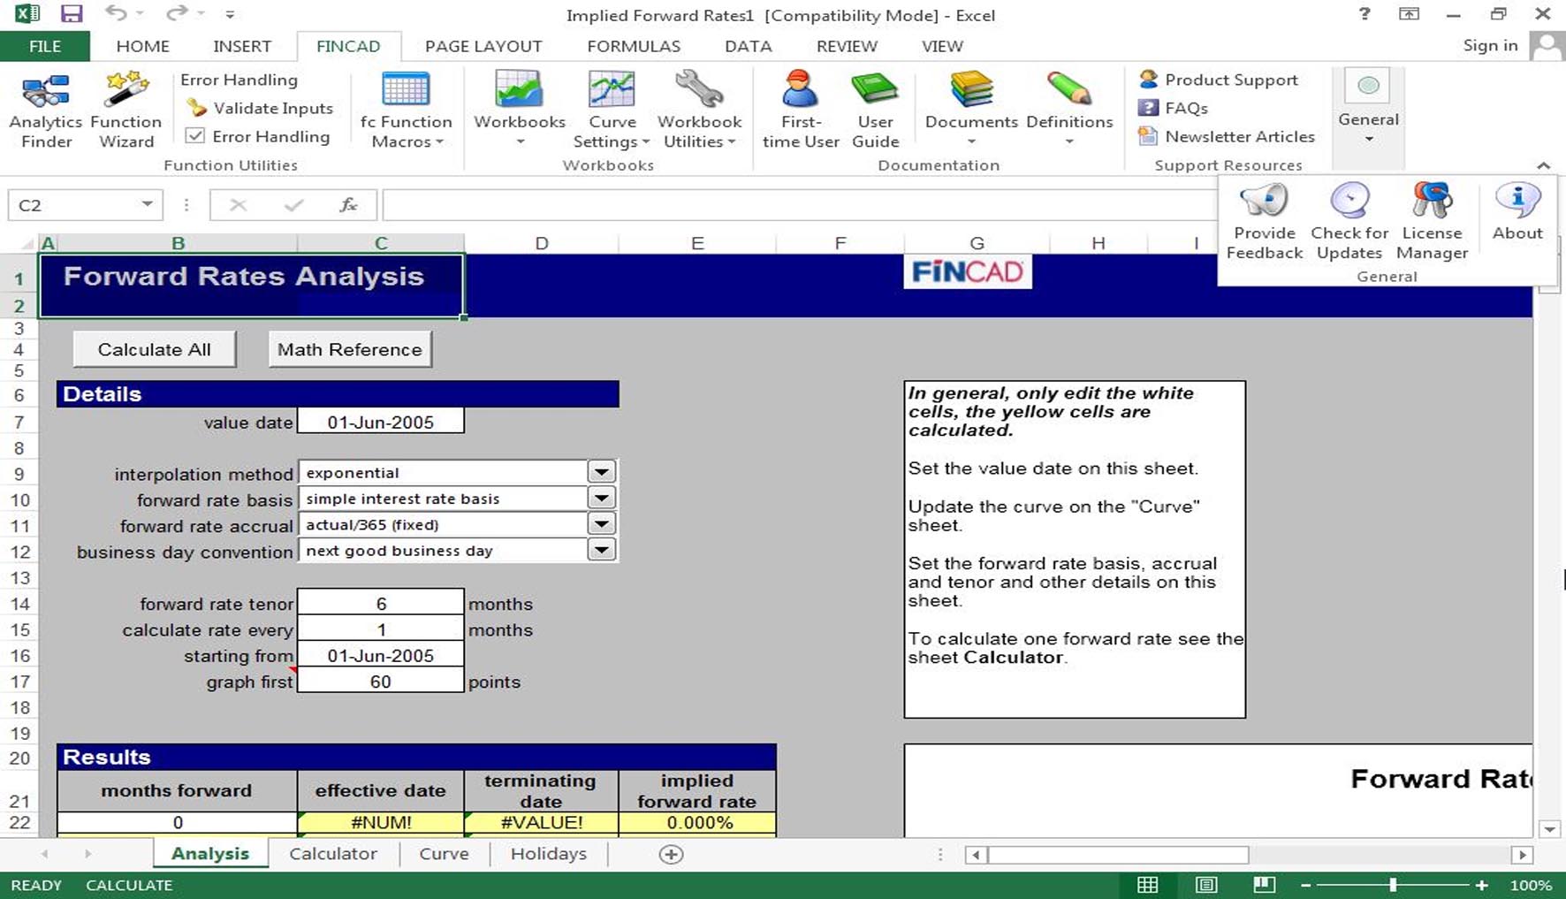The height and width of the screenshot is (899, 1566).
Task: Open the FORMULAS ribbon tab
Action: click(x=634, y=46)
